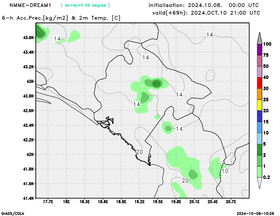The image size is (280, 216).
Task: Click the legend value 50
Action: tap(266, 66)
